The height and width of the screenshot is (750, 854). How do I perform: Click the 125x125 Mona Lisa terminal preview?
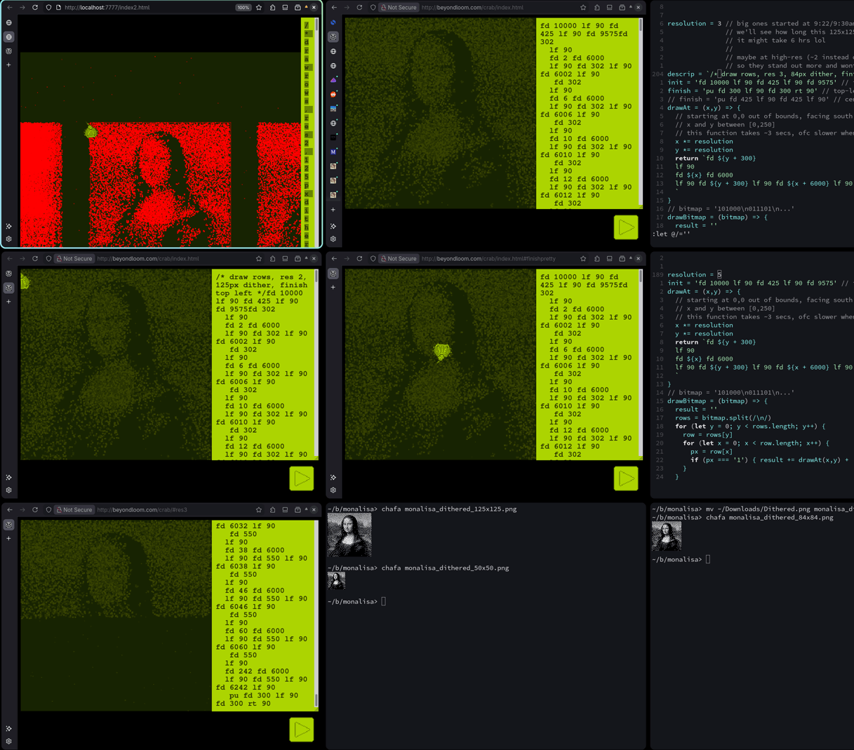tap(349, 535)
